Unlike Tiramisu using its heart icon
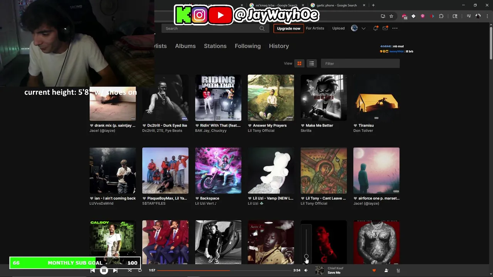 tap(355, 125)
